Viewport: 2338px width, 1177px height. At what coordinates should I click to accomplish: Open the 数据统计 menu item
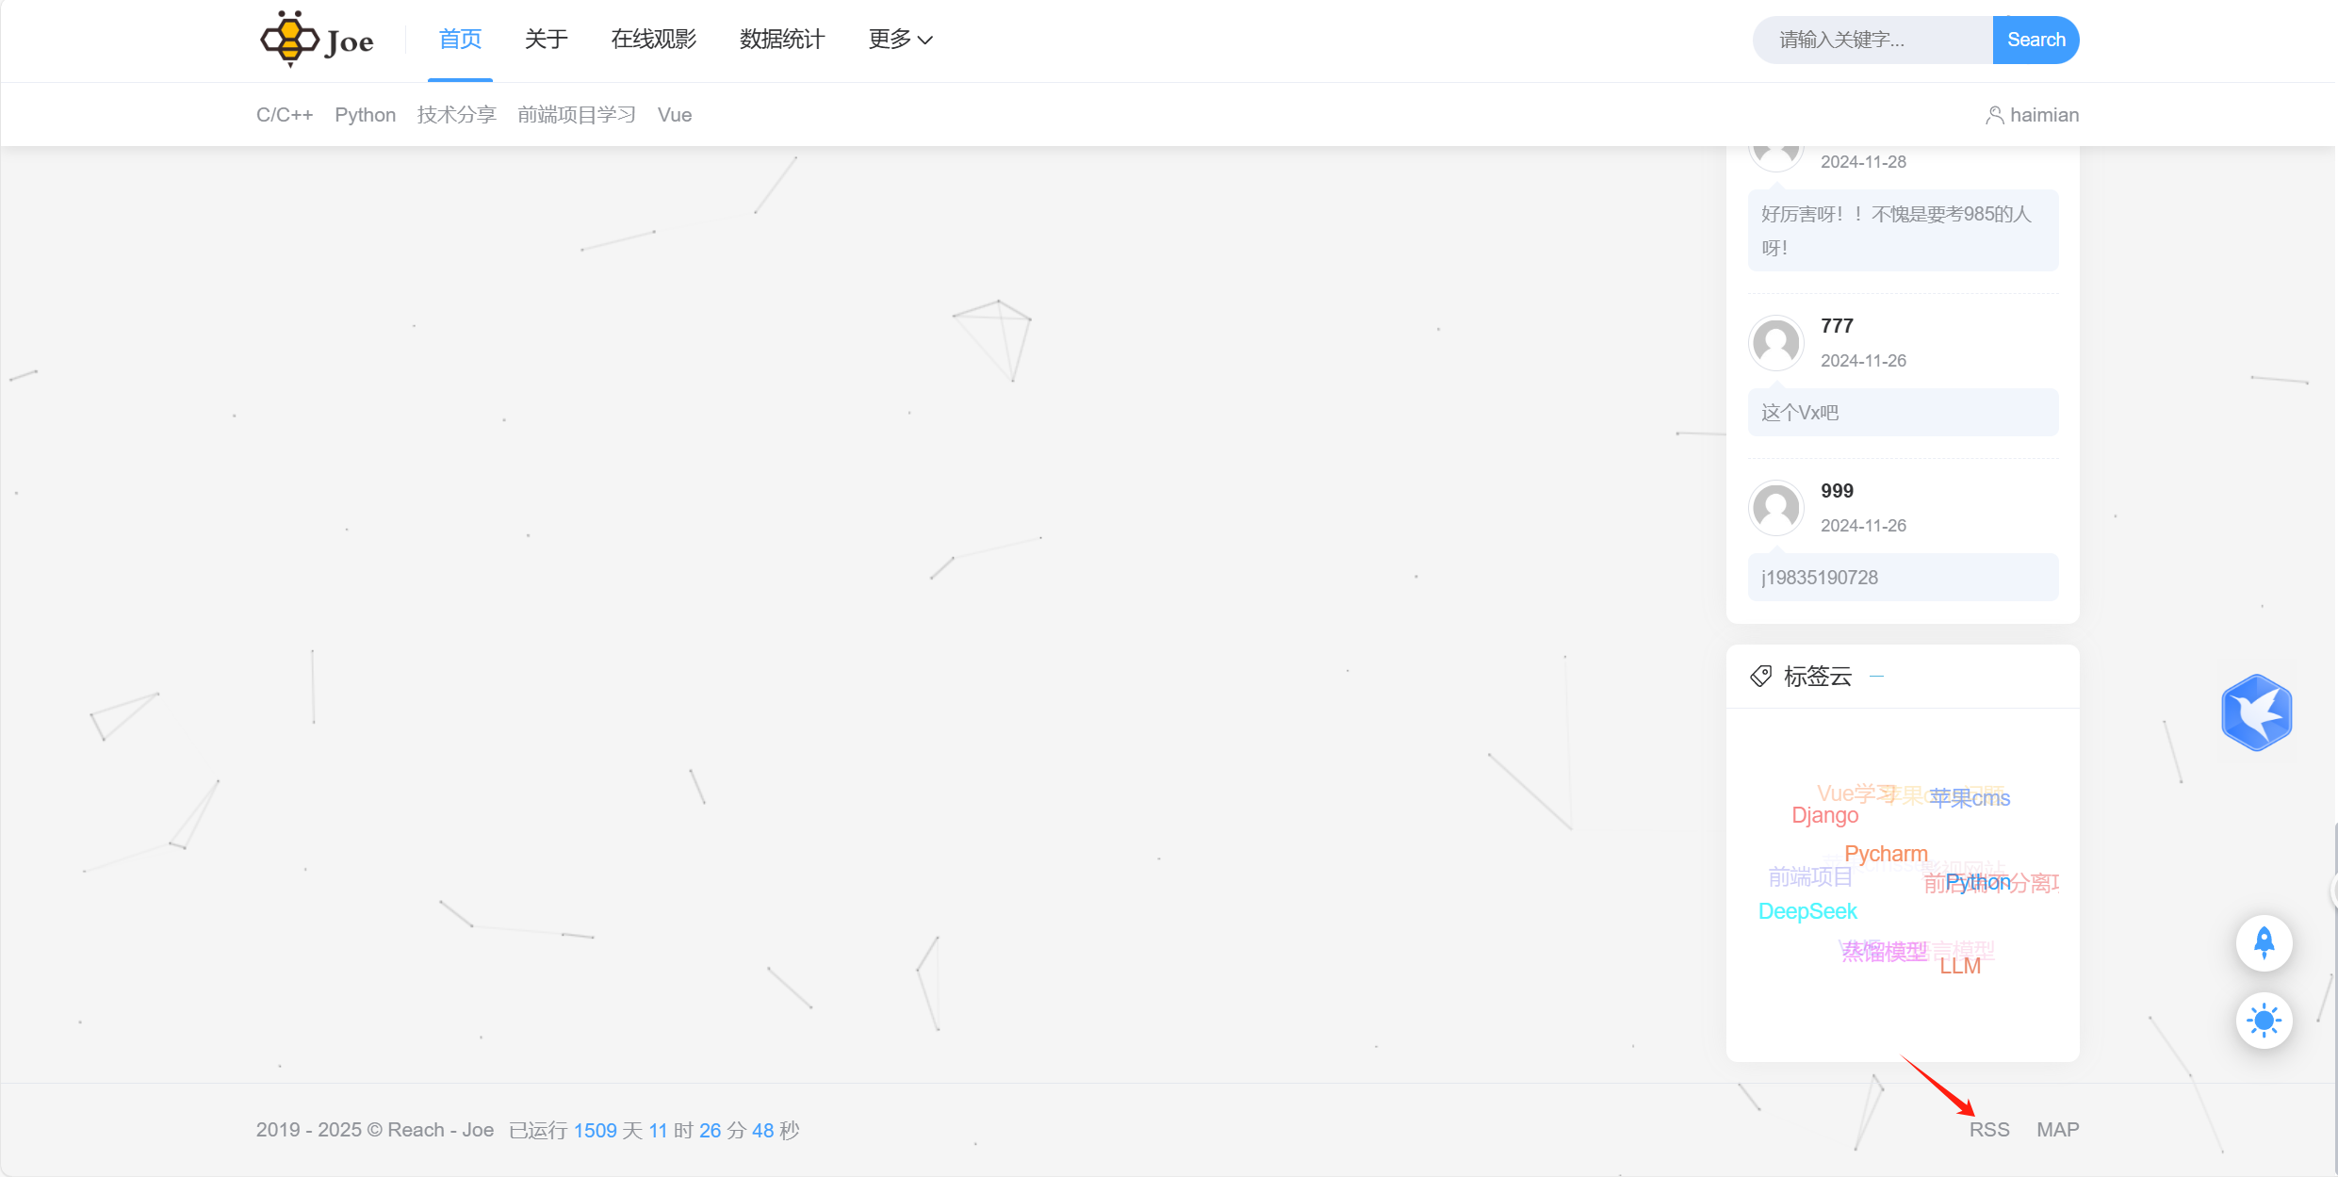pyautogui.click(x=781, y=40)
